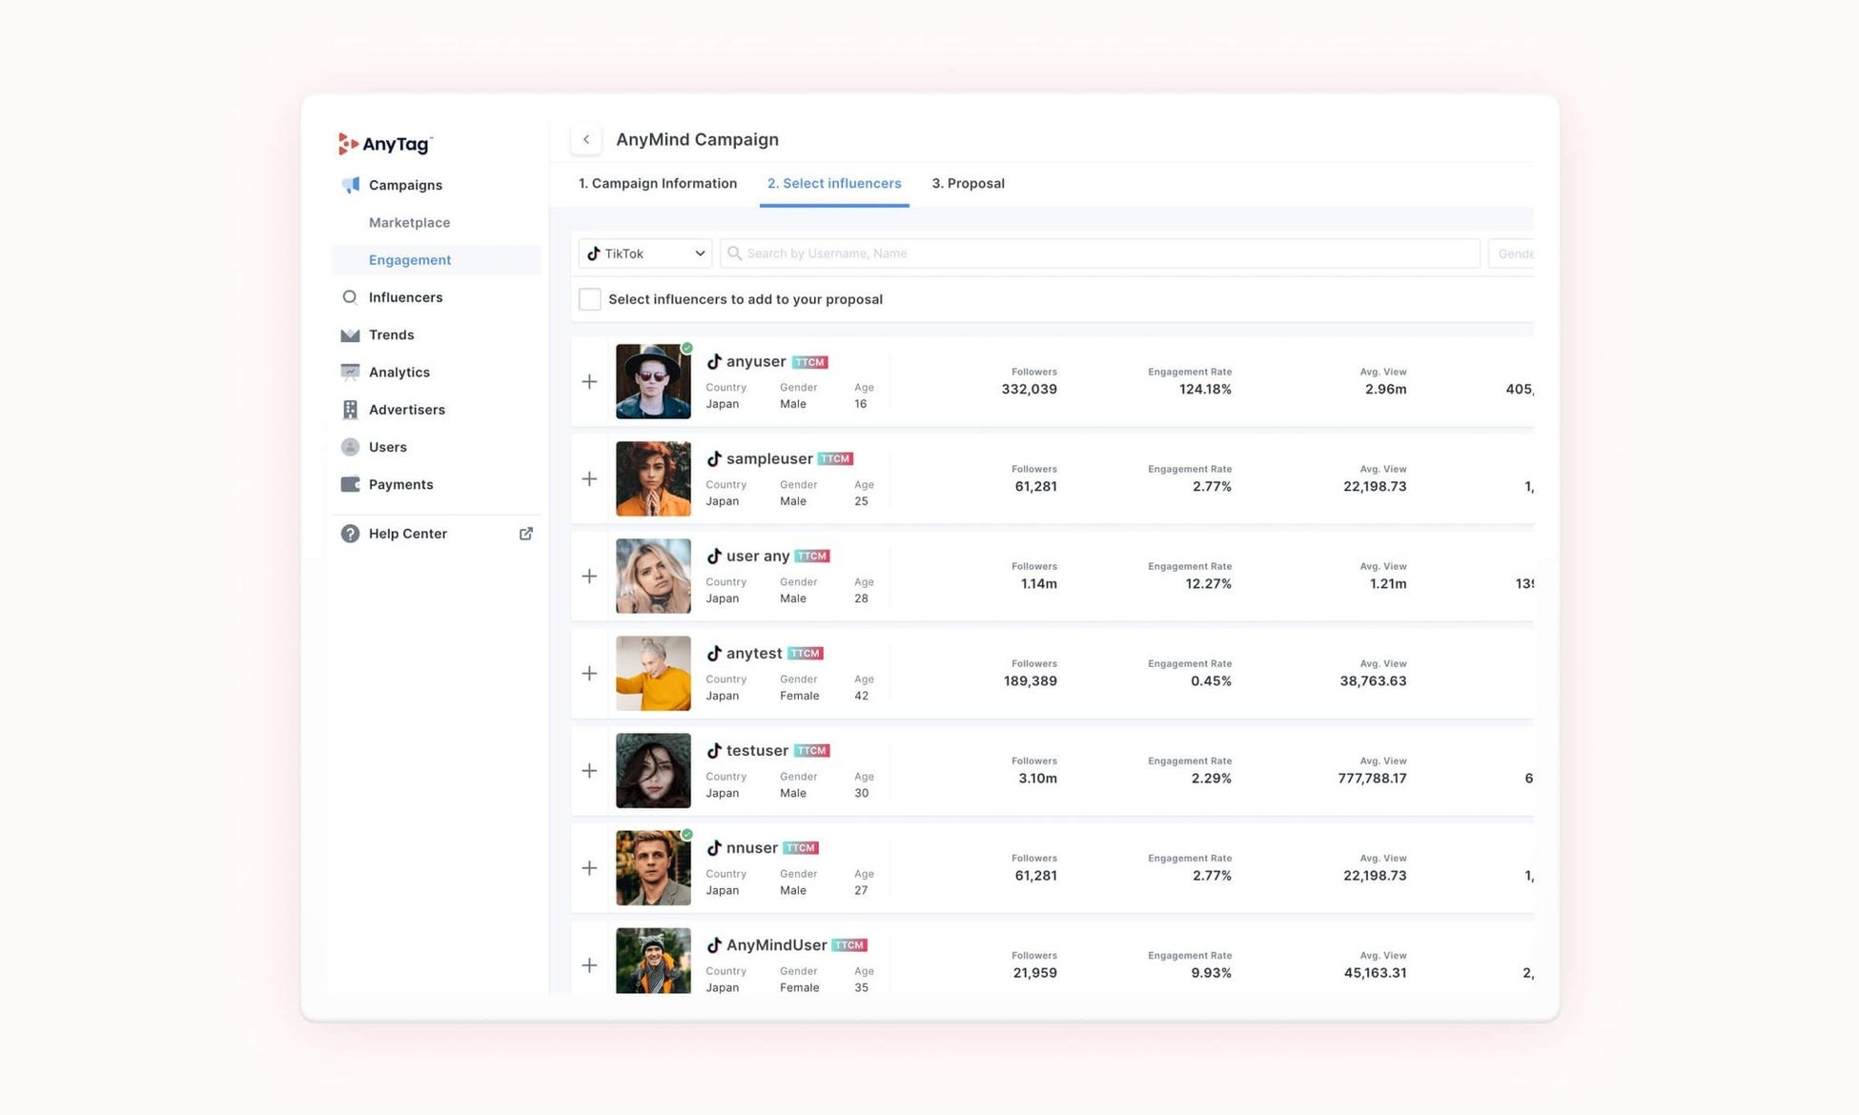
Task: Click the Payments wallet icon
Action: coord(351,484)
